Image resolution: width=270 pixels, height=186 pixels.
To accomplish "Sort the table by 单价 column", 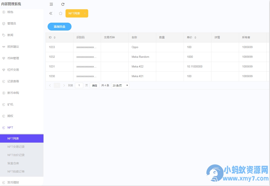I will pyautogui.click(x=195, y=38).
